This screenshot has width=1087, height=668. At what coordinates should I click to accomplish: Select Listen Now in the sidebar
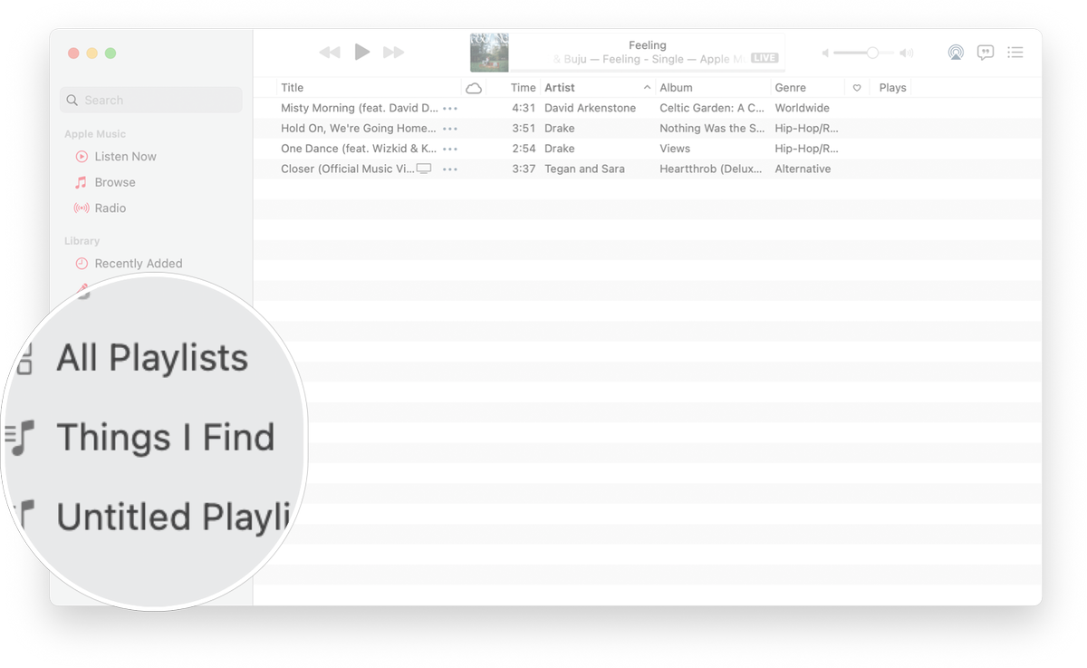(125, 156)
